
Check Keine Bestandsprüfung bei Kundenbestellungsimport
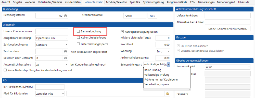click(x=5, y=70)
